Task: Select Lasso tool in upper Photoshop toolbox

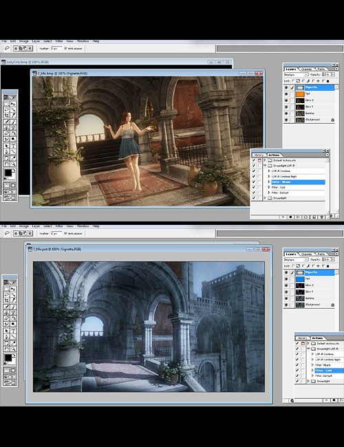Action: click(x=7, y=109)
